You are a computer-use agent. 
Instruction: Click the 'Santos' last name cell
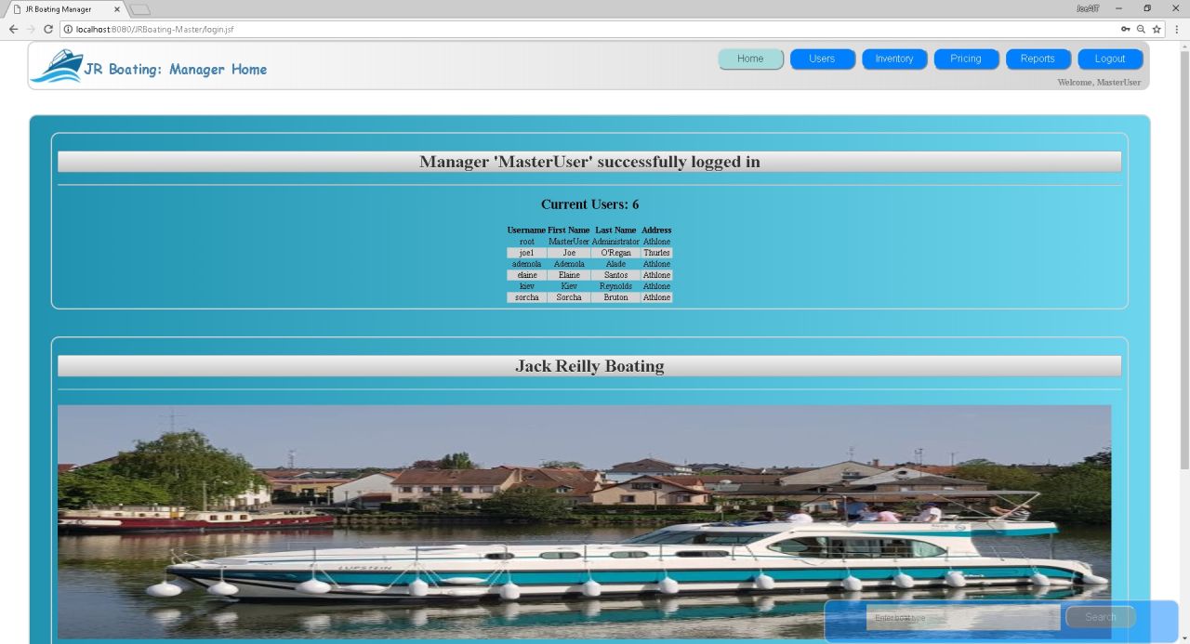pyautogui.click(x=615, y=275)
